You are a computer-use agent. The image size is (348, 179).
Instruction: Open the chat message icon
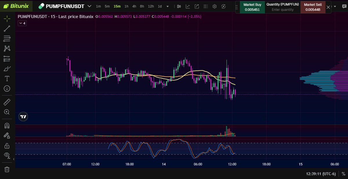(344, 6)
